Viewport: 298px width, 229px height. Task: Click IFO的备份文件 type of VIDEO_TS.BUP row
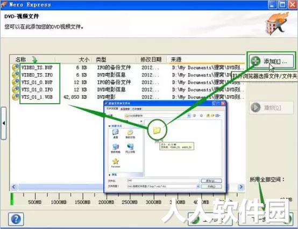coord(114,67)
